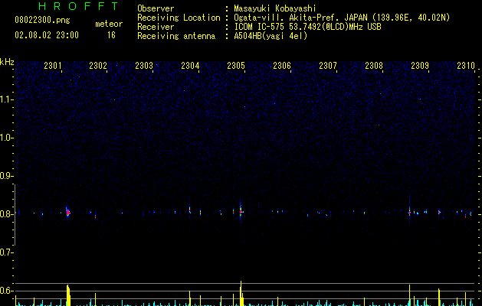
Task: Click the Observer name Masayuki Kobayashi
Action: click(275, 8)
